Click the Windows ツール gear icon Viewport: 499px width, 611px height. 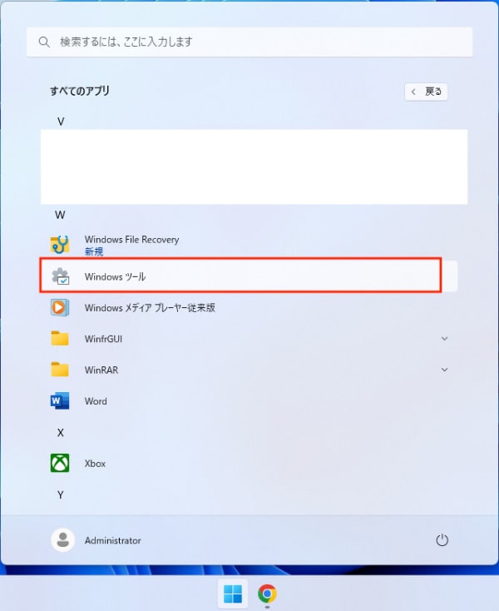click(61, 276)
